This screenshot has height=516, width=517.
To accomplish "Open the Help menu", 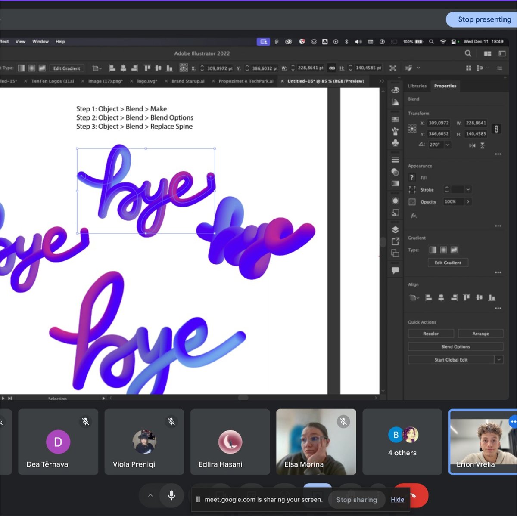I will click(x=60, y=42).
